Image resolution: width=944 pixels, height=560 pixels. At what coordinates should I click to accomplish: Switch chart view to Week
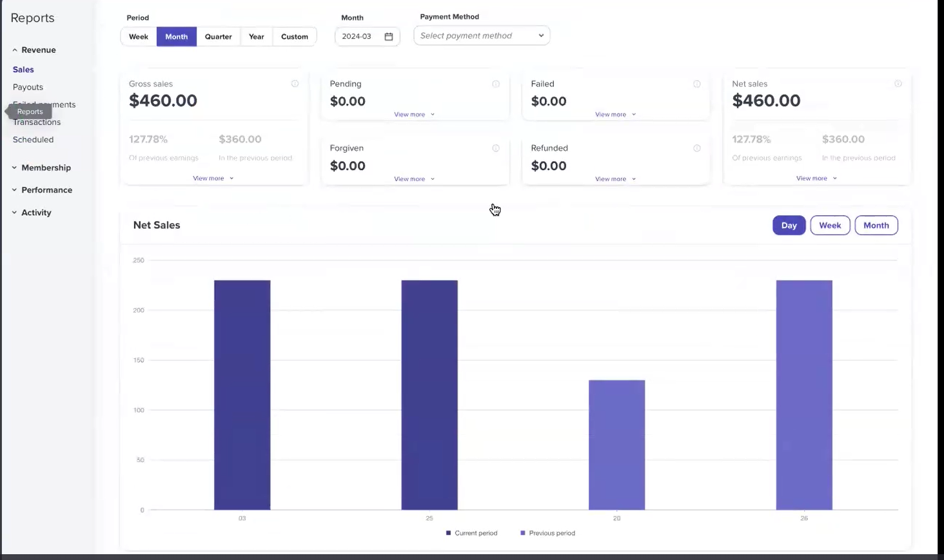pos(830,226)
